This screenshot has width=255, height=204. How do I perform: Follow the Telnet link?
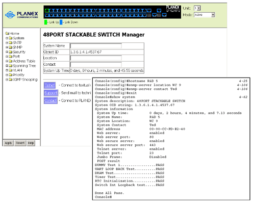coord(49,85)
